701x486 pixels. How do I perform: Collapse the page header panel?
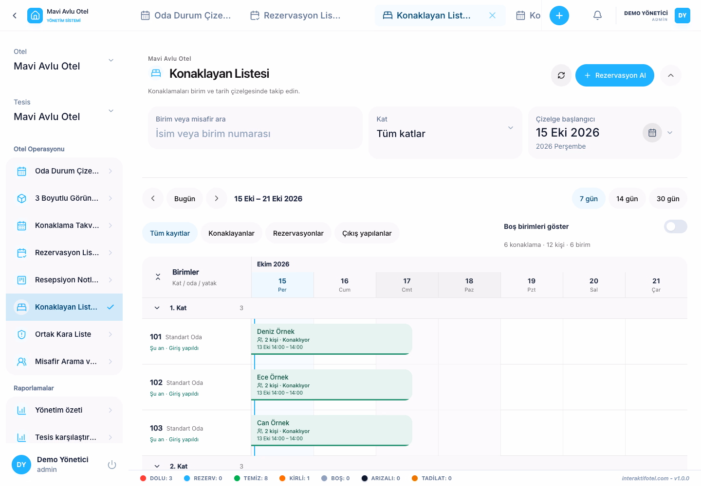[x=671, y=75]
